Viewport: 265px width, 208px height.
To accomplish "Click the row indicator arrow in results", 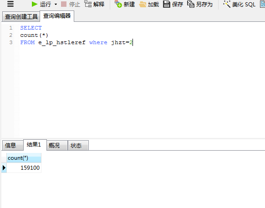I will coord(4,168).
